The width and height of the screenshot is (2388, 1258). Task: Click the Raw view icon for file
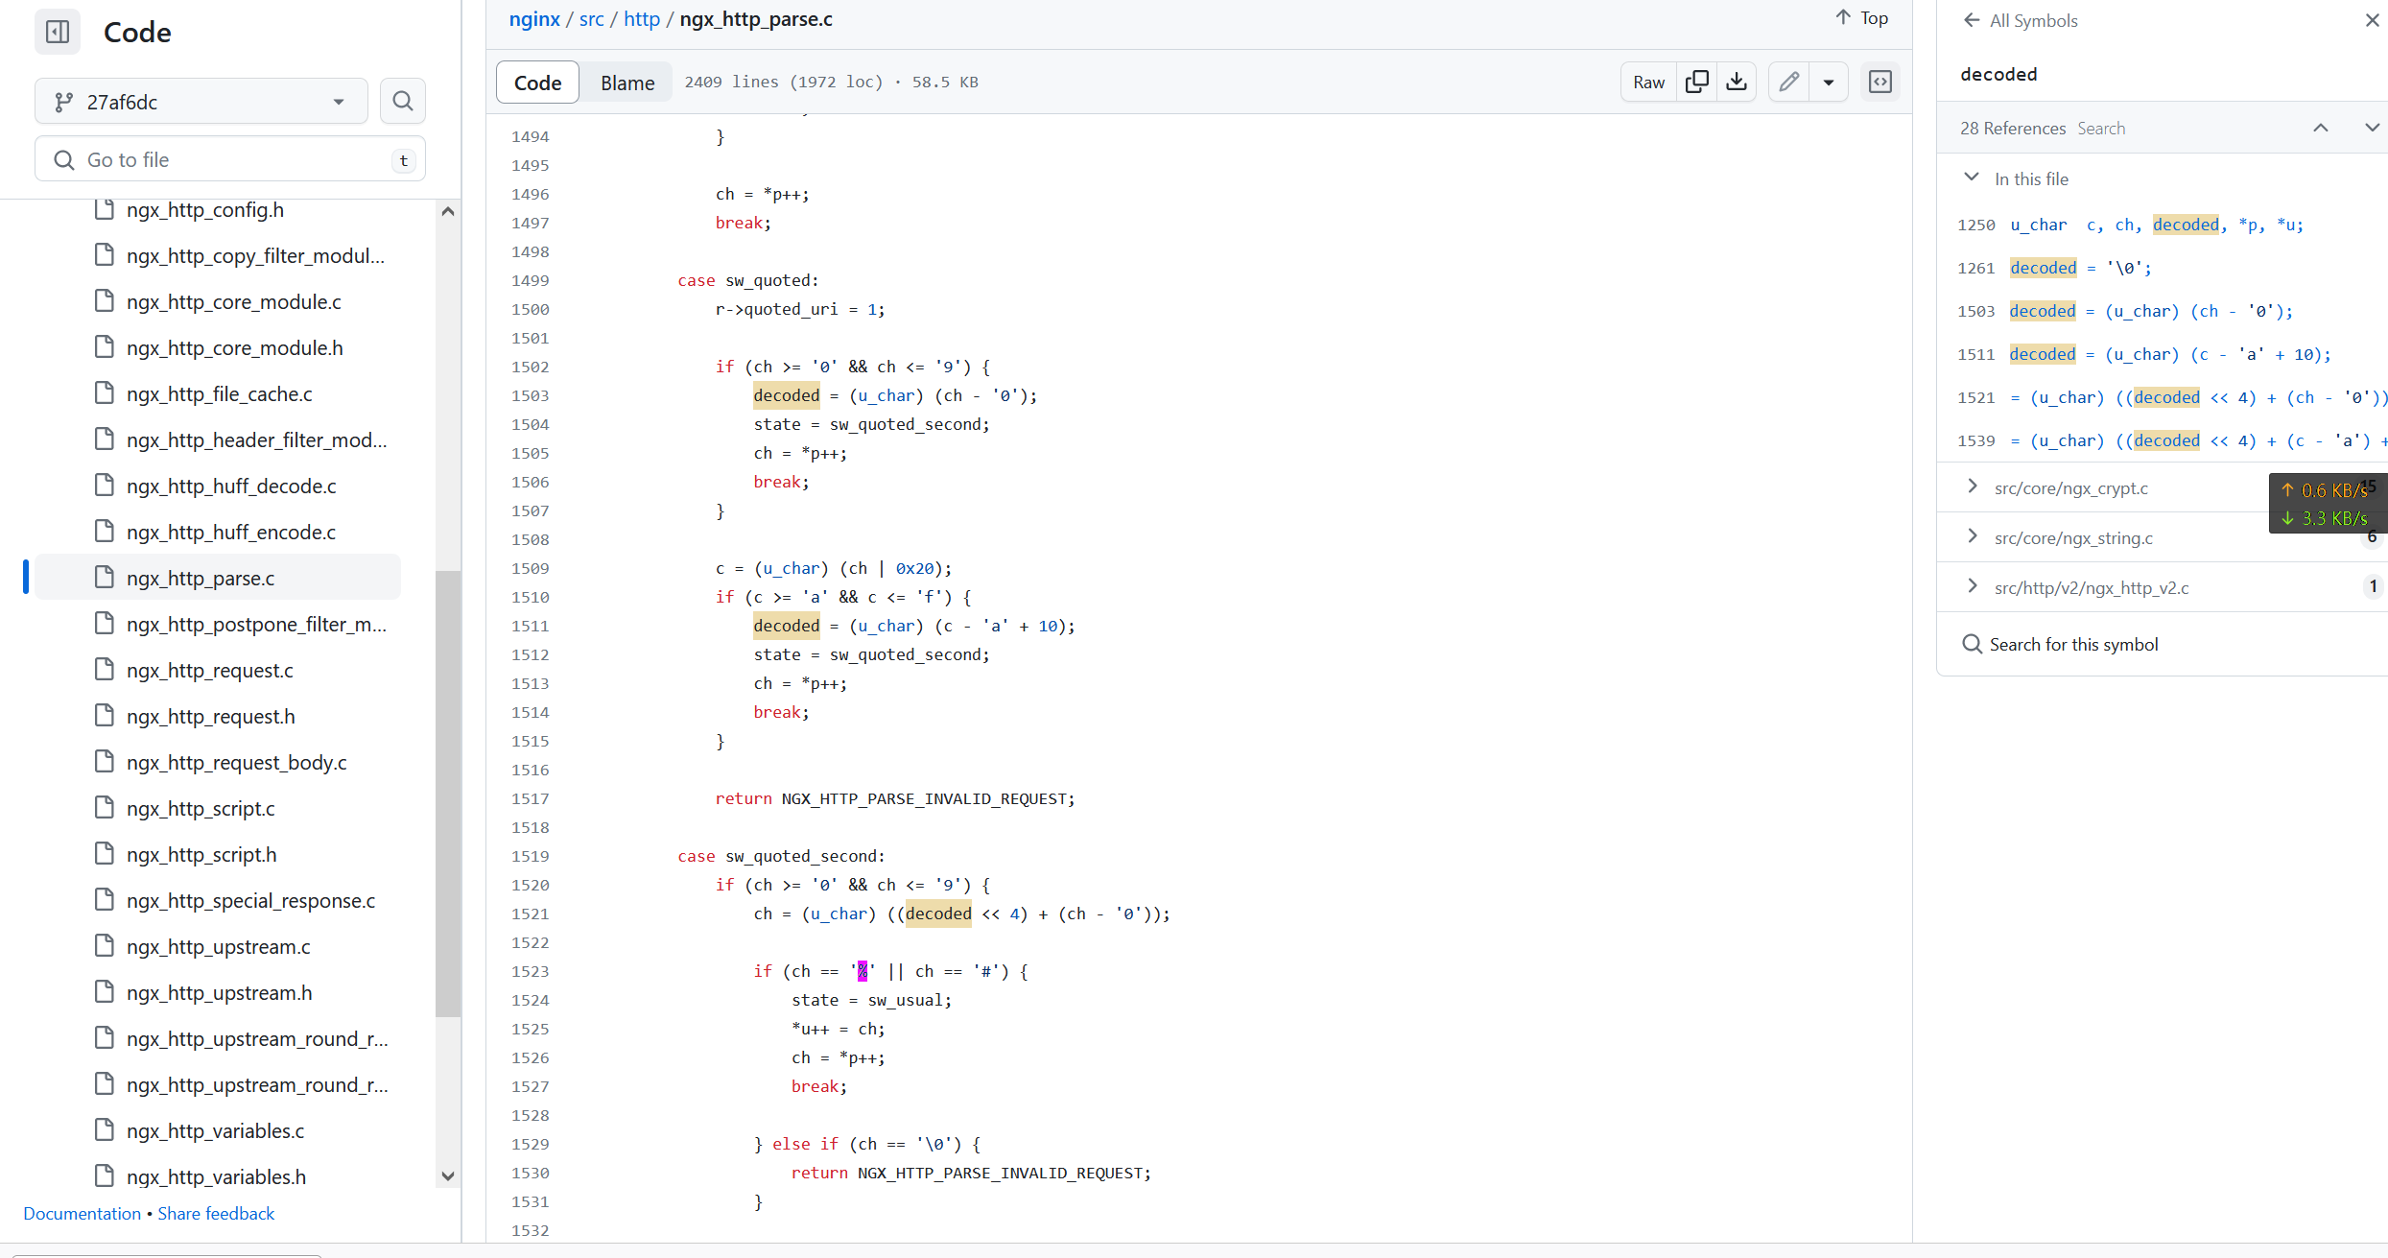[x=1649, y=83]
